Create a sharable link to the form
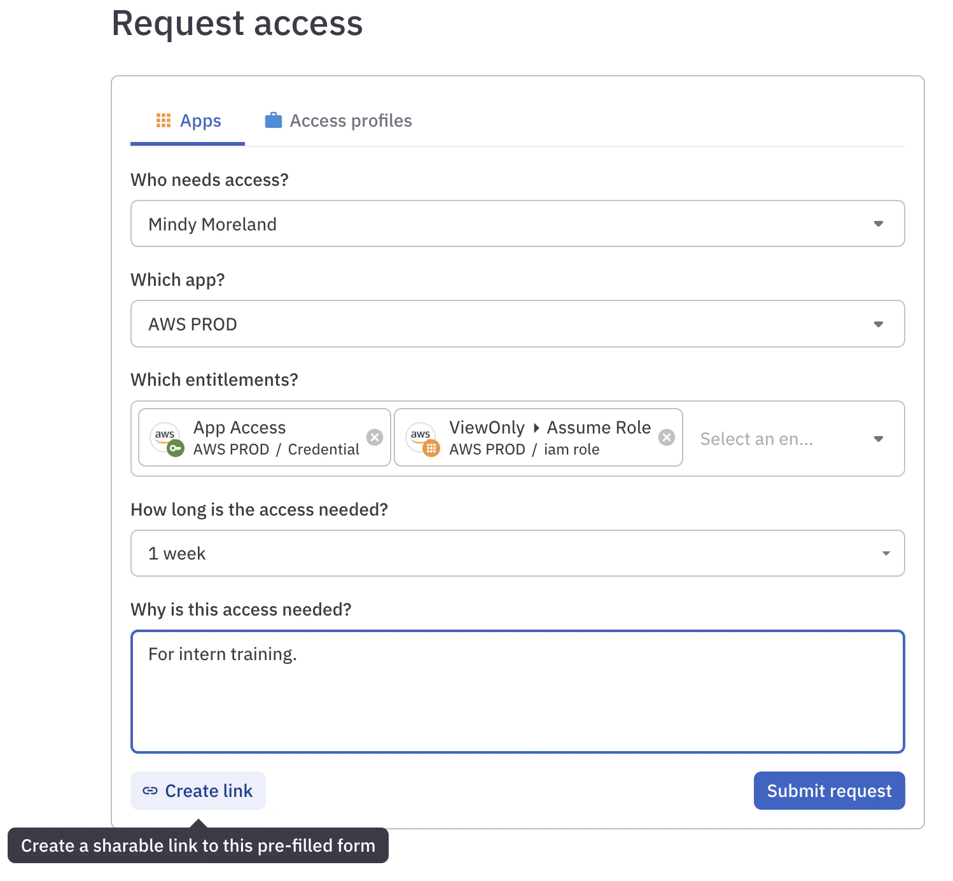This screenshot has height=881, width=953. 198,791
